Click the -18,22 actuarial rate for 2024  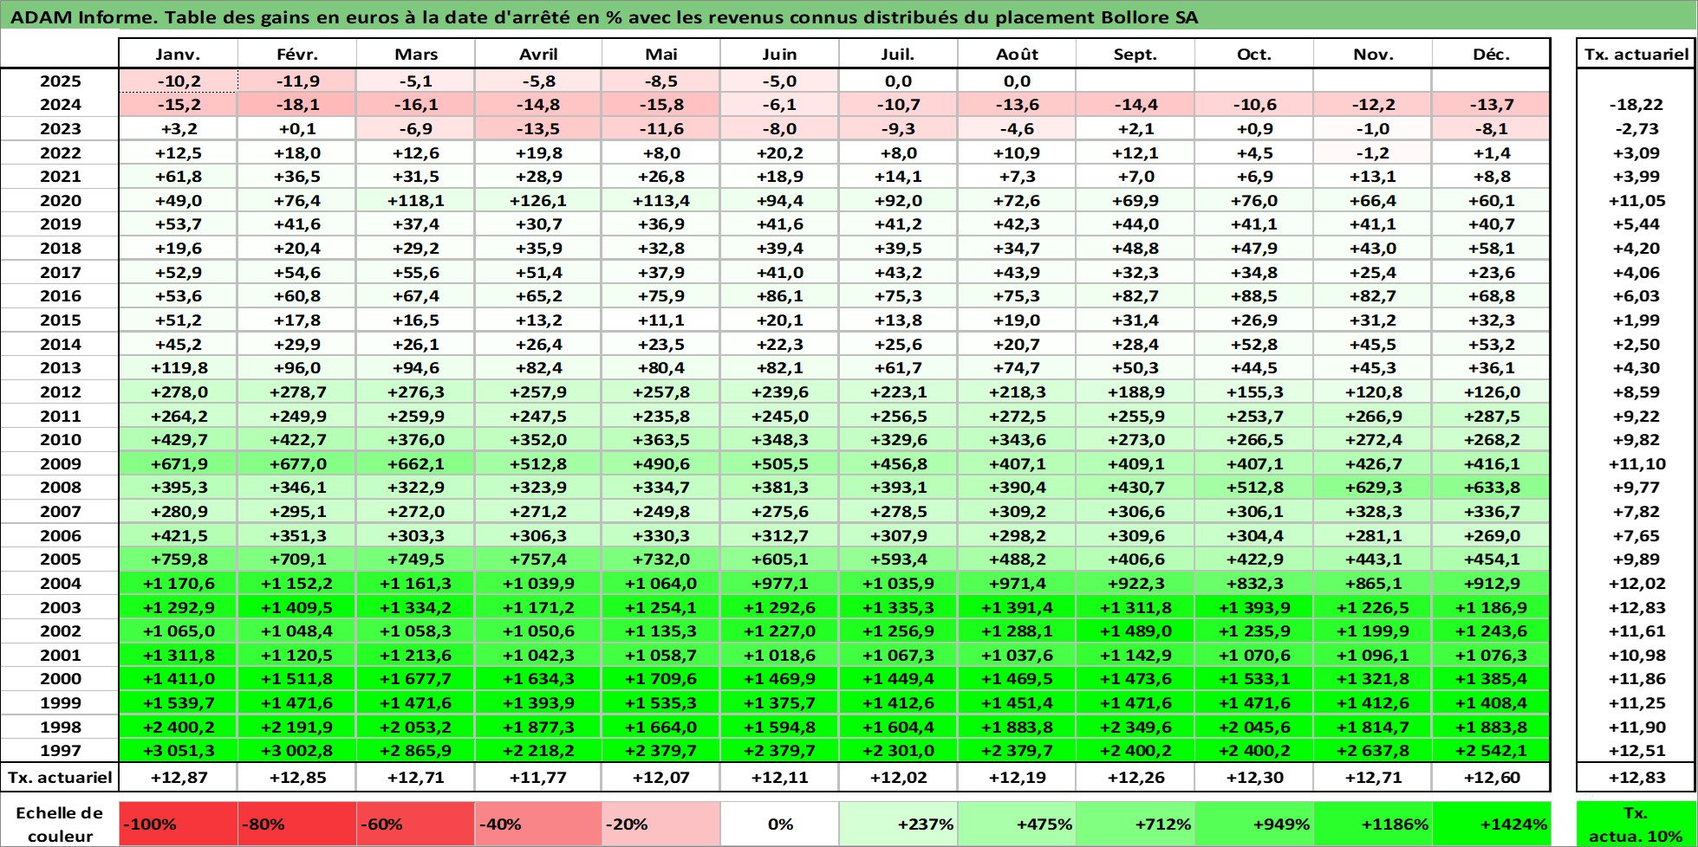pos(1636,105)
